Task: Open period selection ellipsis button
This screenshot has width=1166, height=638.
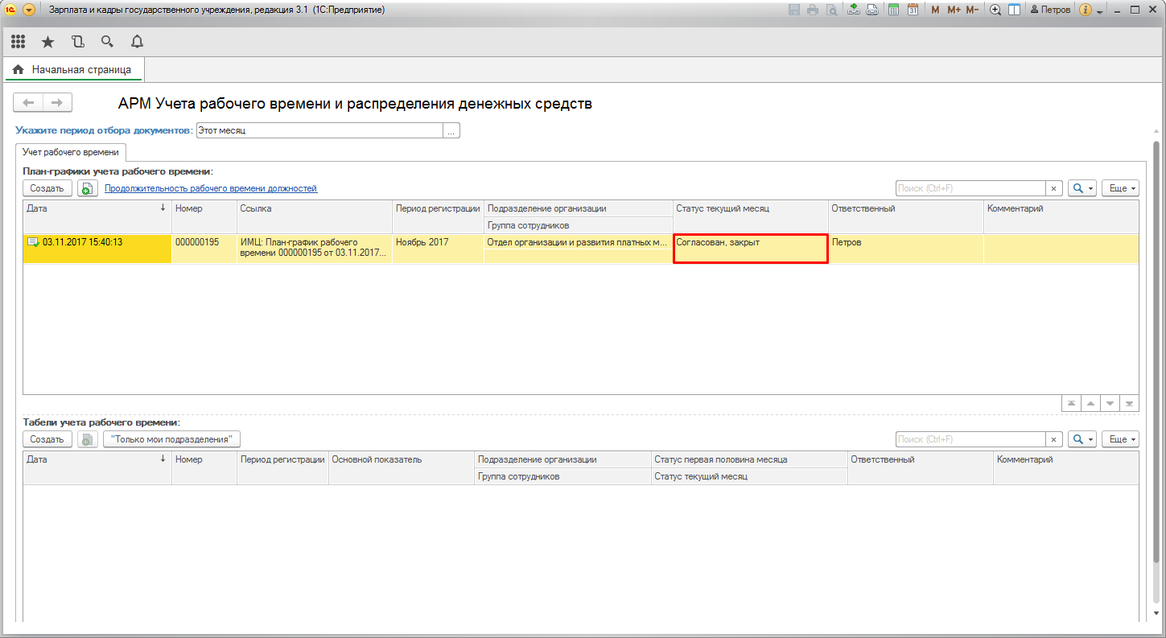Action: tap(451, 130)
